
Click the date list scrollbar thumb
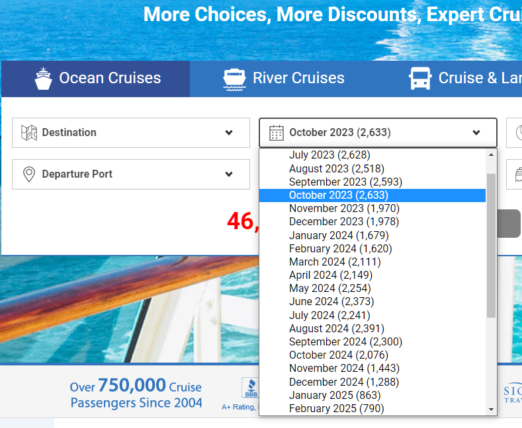pos(491,245)
